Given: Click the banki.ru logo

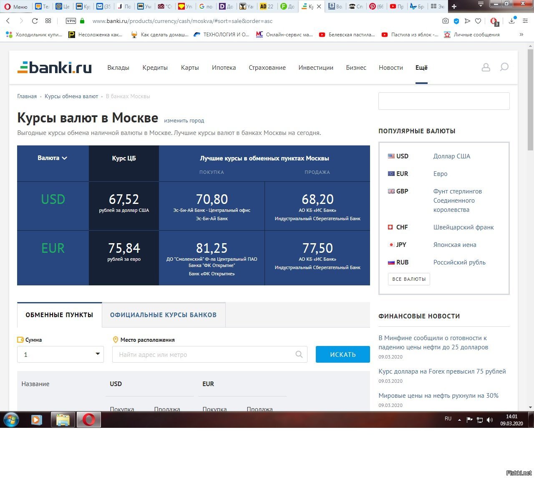Looking at the screenshot, I should tap(55, 67).
